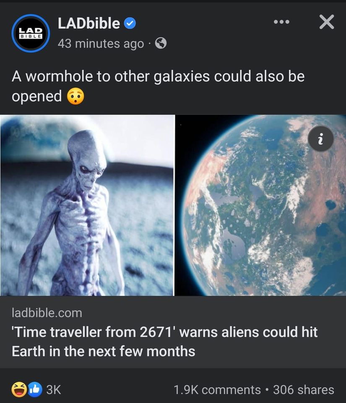Select the wormhole caption text
346x403 pixels.
point(158,86)
